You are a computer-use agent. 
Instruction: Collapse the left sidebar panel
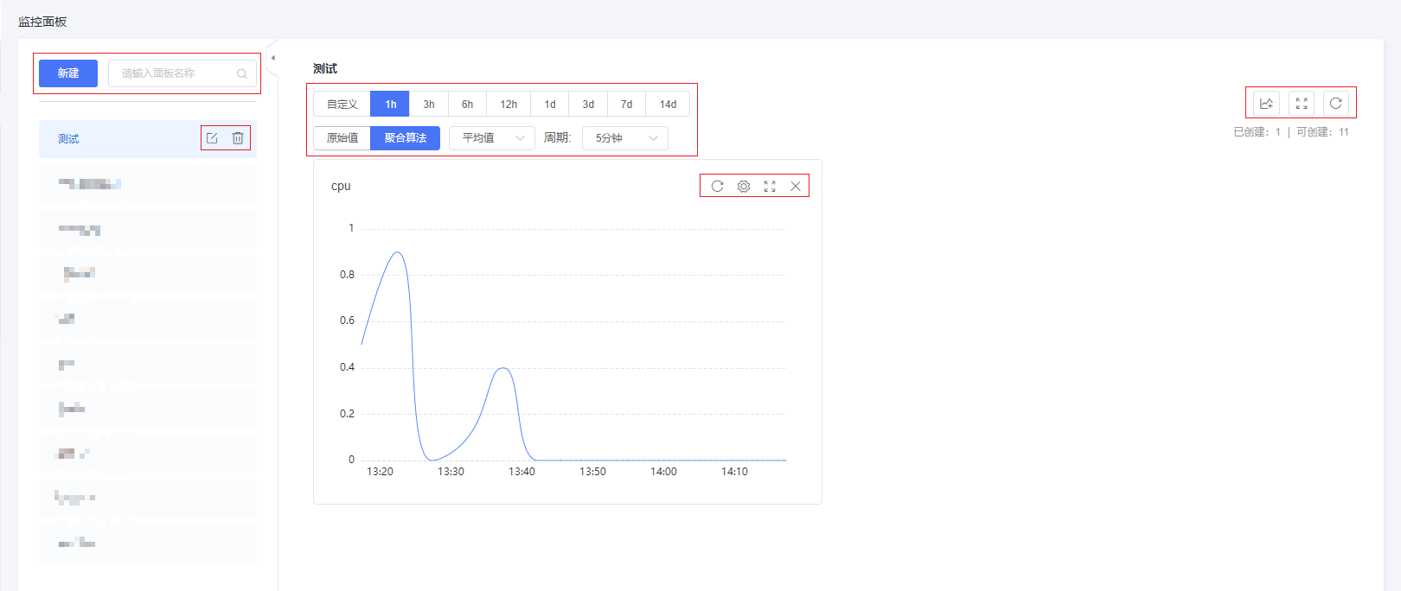273,58
